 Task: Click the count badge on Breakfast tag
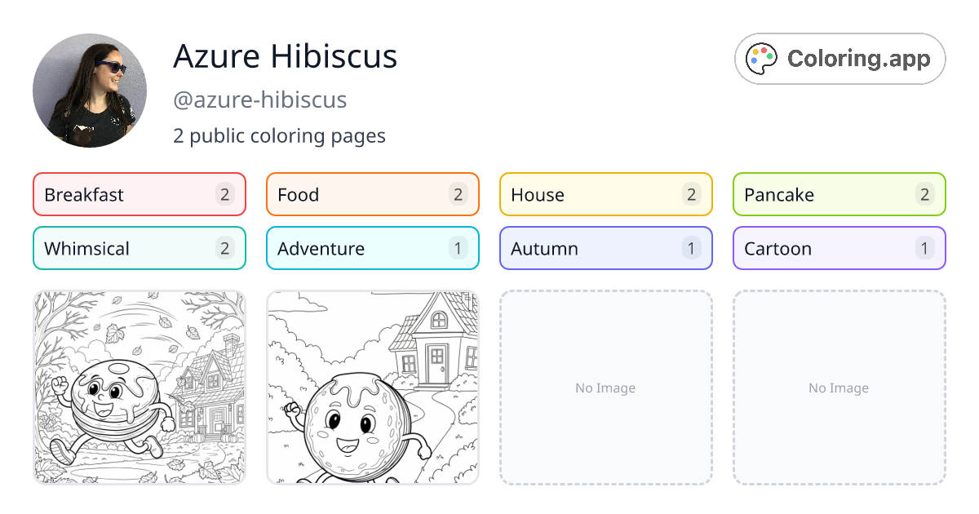[224, 194]
